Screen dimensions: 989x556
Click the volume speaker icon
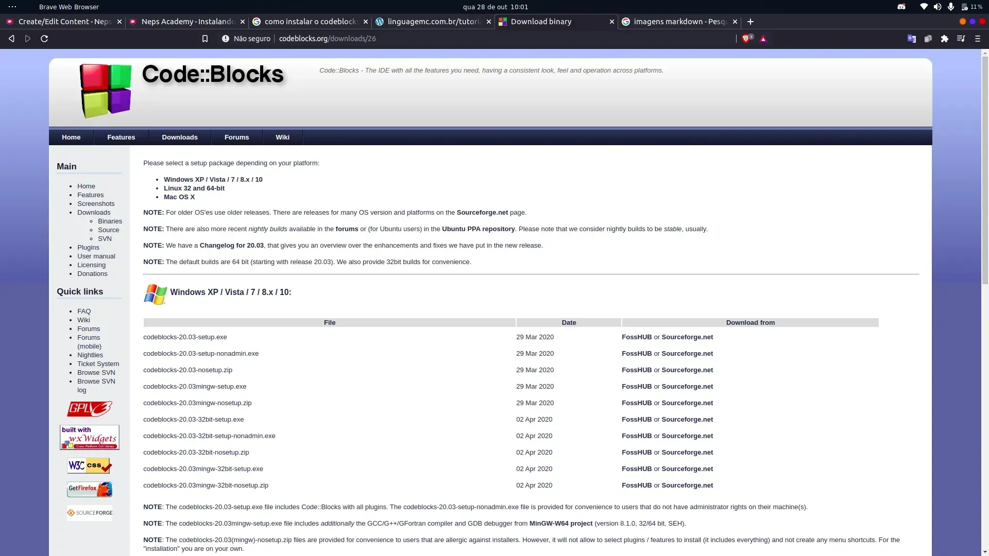tap(937, 7)
